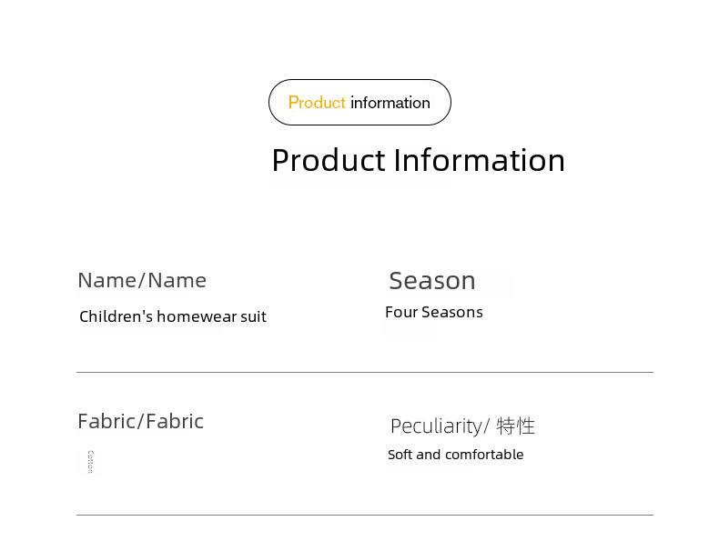The height and width of the screenshot is (541, 719).
Task: Select the yellow word Product in pill
Action: click(x=317, y=103)
